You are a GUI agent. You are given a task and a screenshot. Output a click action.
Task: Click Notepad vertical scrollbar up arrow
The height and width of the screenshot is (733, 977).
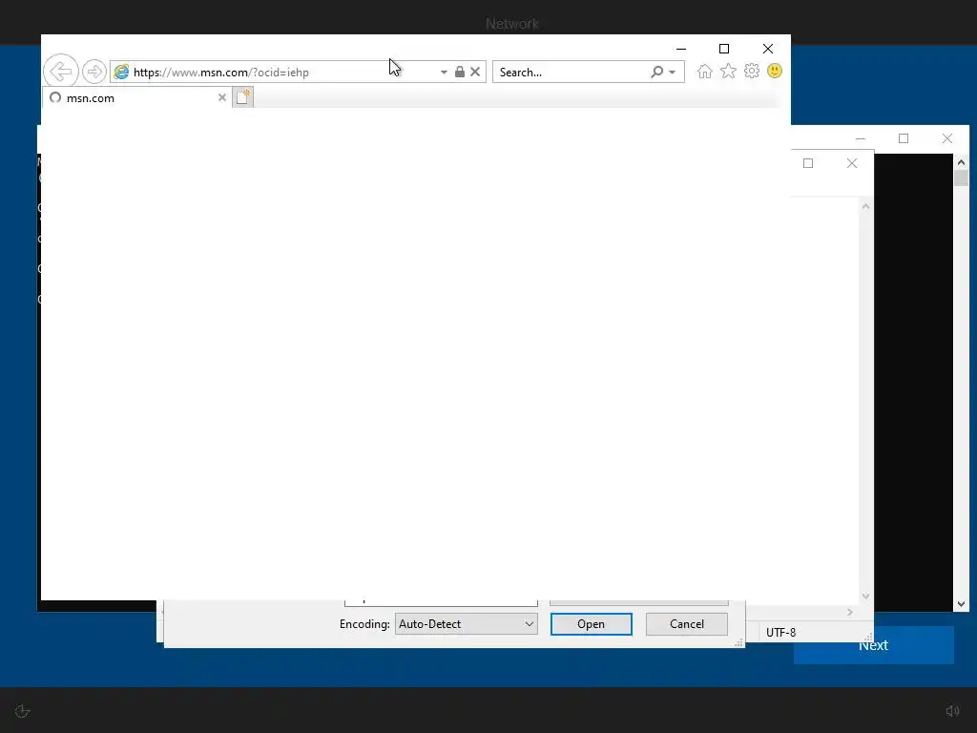[x=865, y=206]
